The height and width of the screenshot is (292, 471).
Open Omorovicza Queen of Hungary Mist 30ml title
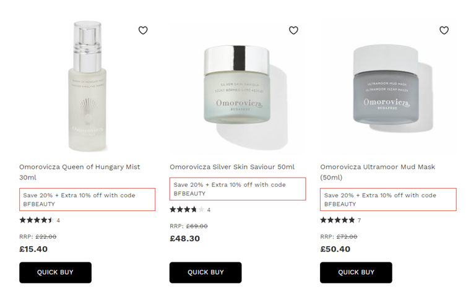(x=80, y=172)
